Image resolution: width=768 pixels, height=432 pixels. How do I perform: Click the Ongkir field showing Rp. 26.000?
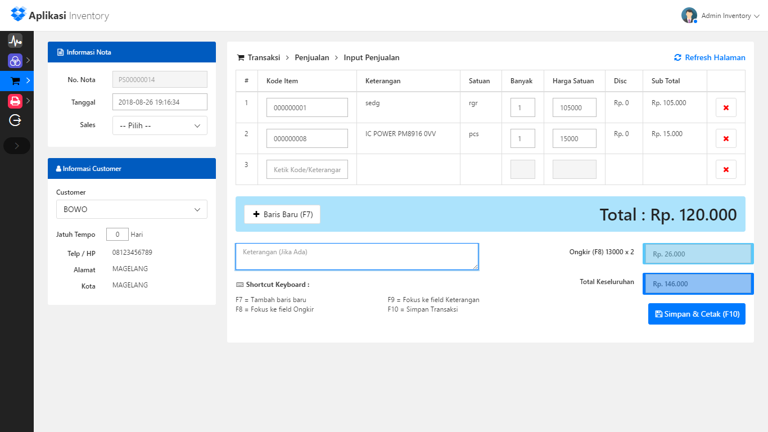click(698, 254)
